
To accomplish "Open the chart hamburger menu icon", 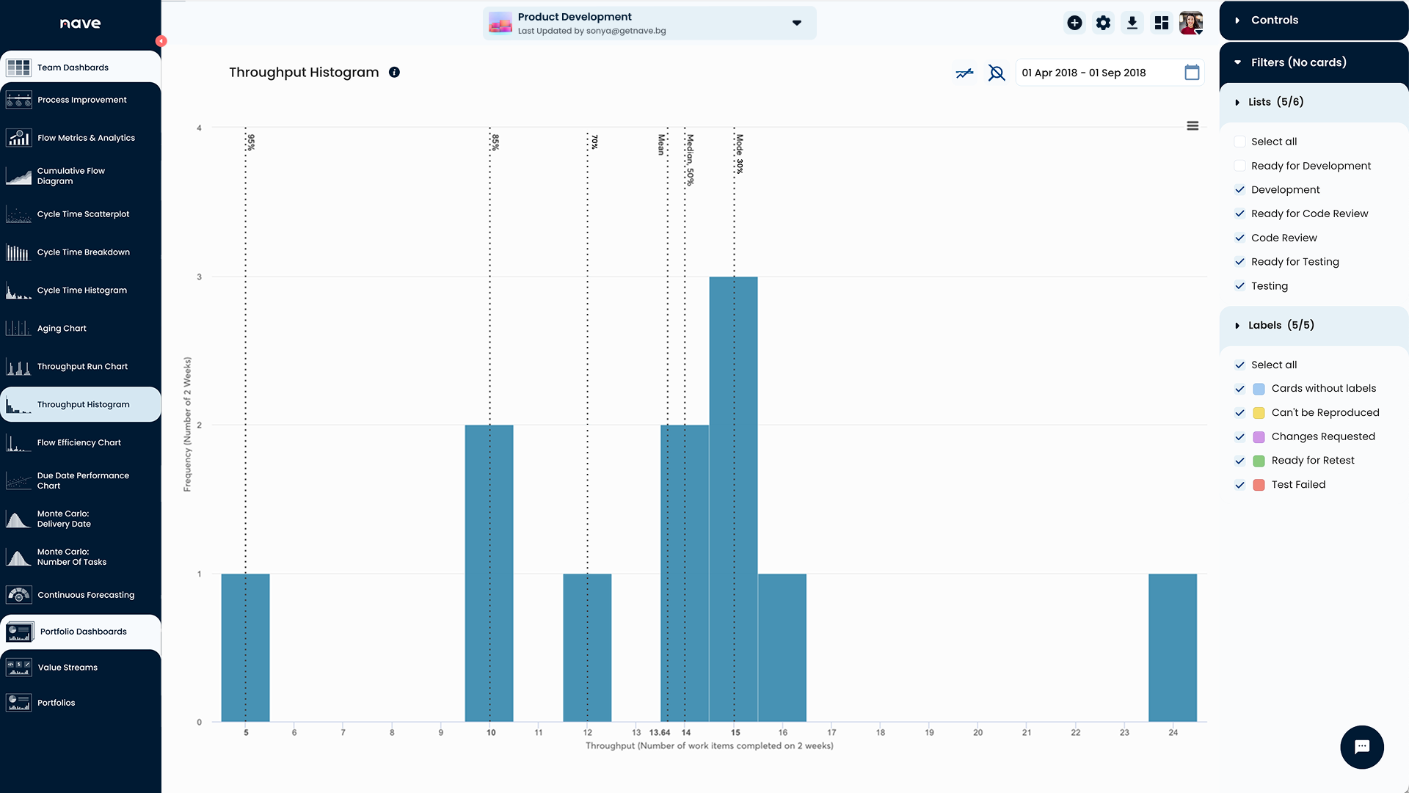I will click(1193, 126).
